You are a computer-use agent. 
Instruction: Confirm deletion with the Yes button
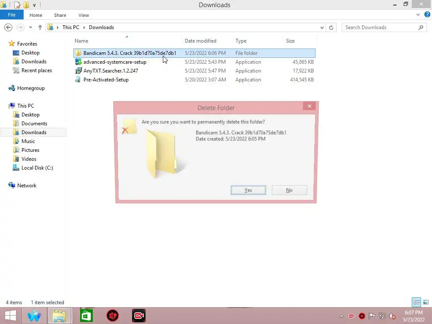tap(248, 190)
